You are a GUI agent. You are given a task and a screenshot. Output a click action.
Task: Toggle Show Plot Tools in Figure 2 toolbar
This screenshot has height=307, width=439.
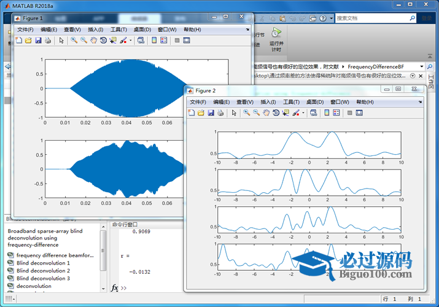(x=360, y=113)
